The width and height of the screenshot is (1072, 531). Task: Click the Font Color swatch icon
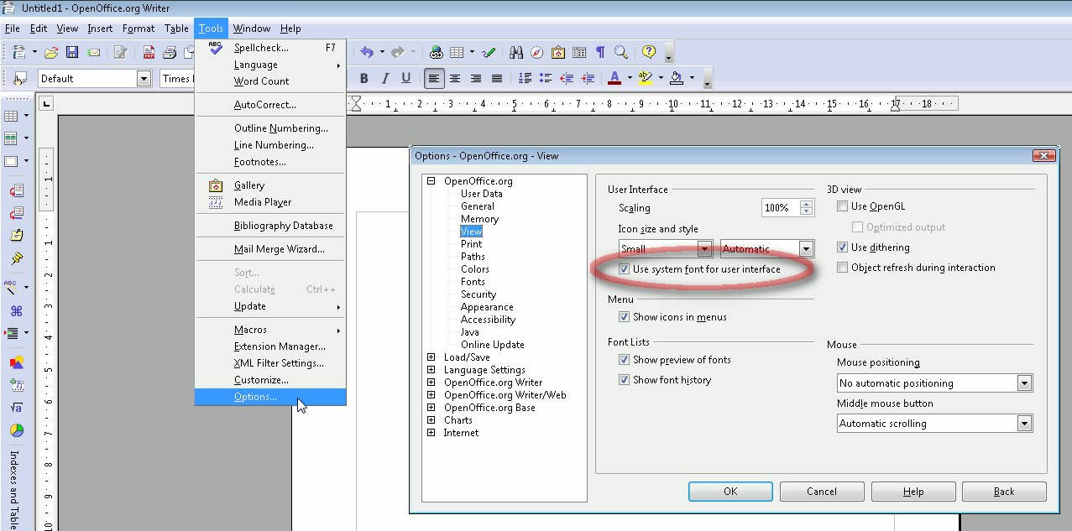point(614,78)
